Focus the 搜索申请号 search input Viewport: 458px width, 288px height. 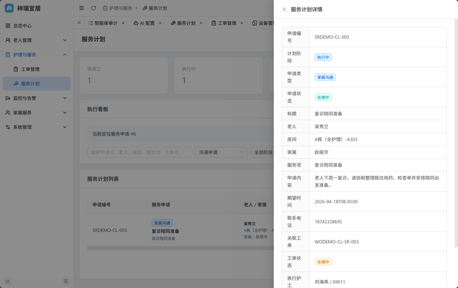(x=140, y=152)
